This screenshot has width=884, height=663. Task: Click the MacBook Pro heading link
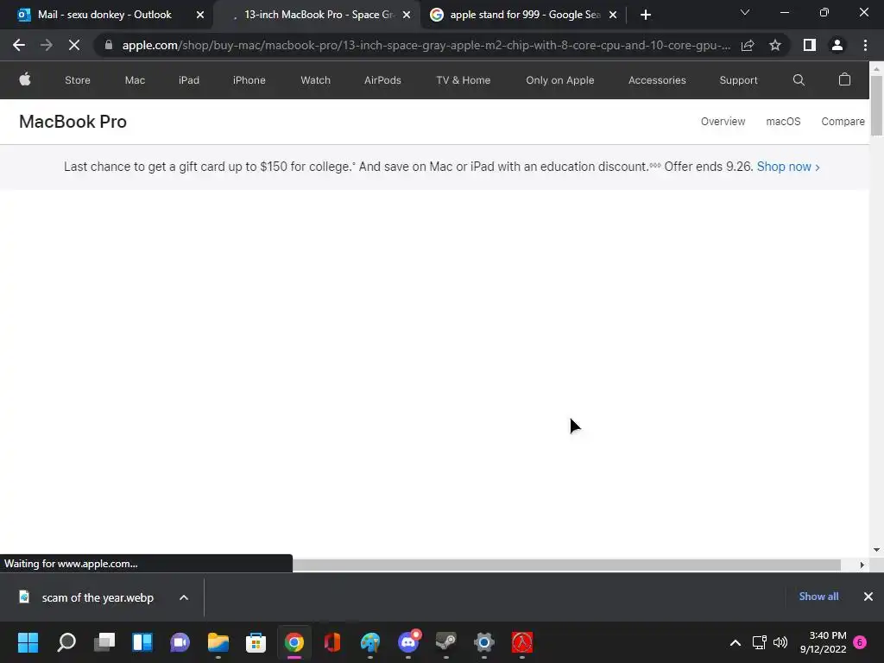tap(73, 122)
